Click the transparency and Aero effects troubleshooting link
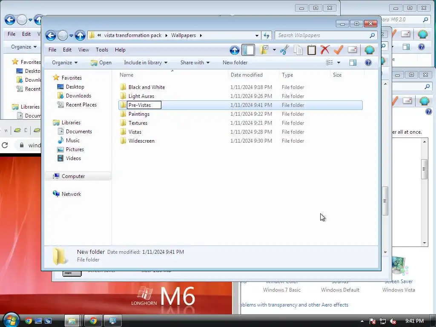The image size is (436, 327). pyautogui.click(x=294, y=305)
